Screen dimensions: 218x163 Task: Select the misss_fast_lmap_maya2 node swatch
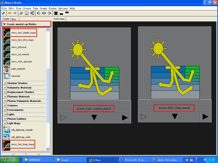pos(175,63)
